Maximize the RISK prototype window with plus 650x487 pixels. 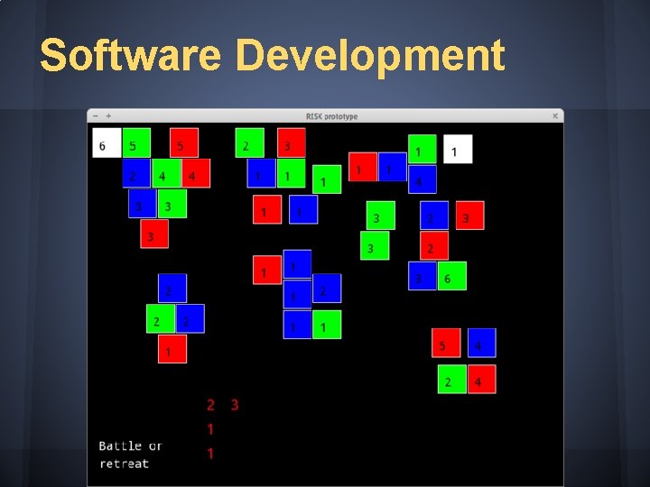108,116
